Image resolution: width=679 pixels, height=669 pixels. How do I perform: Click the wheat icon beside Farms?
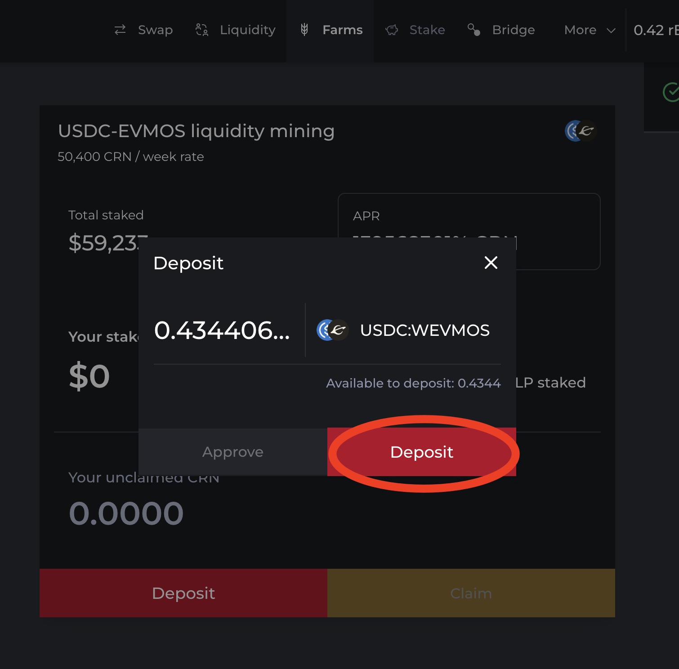[304, 30]
